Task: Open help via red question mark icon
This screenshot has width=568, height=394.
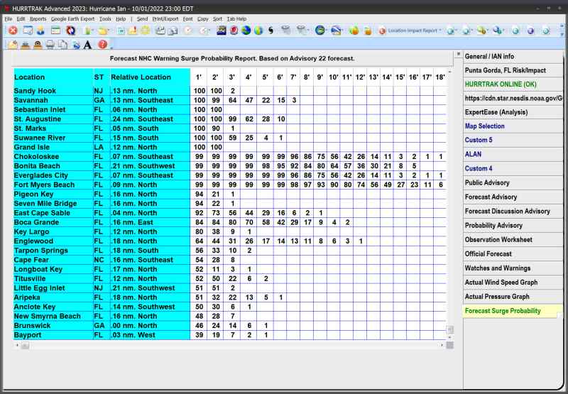Action: click(x=103, y=45)
